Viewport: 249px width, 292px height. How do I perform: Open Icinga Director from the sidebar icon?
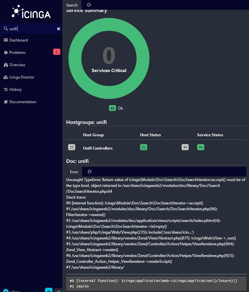coord(6,77)
